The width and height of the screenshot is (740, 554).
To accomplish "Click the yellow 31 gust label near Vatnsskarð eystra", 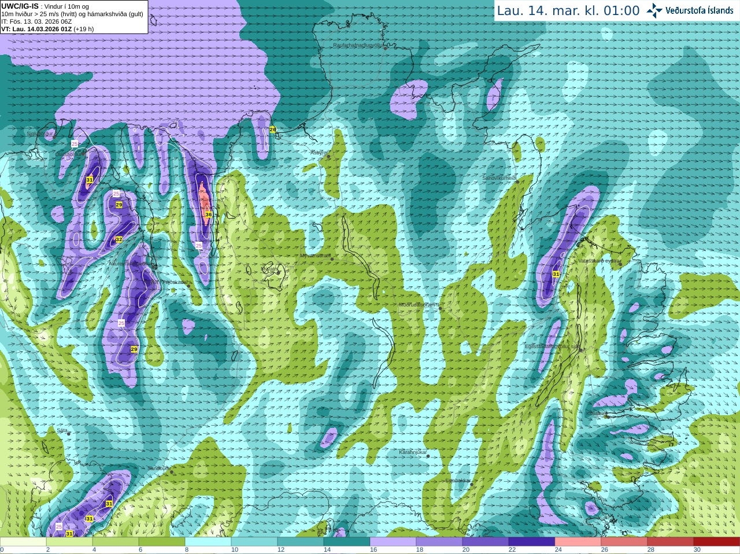I will pyautogui.click(x=556, y=274).
